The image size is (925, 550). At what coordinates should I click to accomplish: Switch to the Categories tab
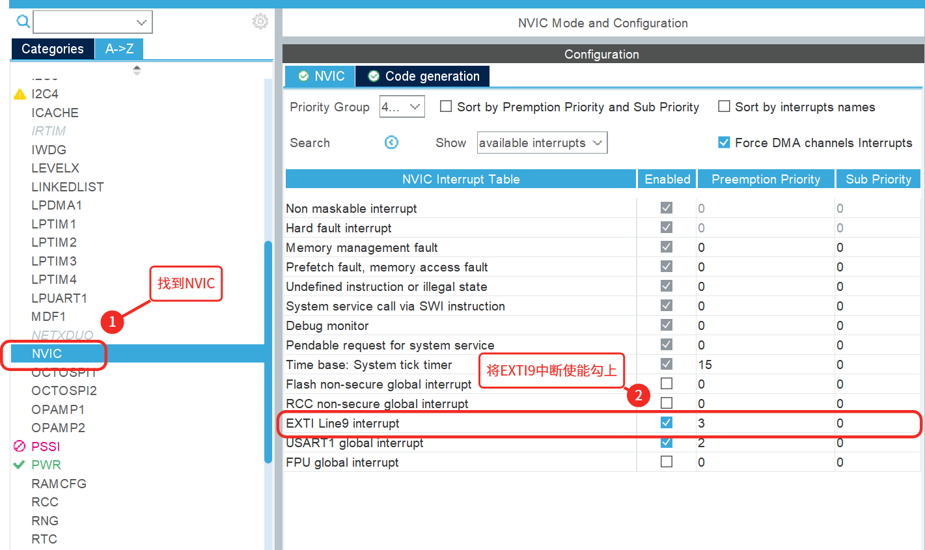(x=53, y=49)
